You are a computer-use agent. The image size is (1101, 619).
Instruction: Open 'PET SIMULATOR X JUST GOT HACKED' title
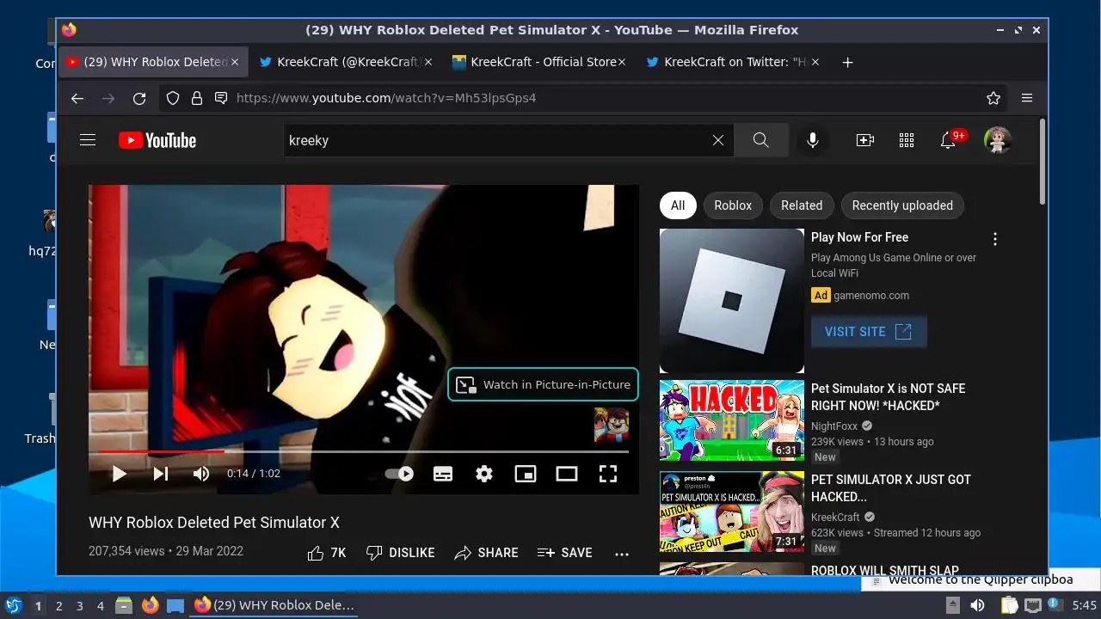click(x=891, y=487)
